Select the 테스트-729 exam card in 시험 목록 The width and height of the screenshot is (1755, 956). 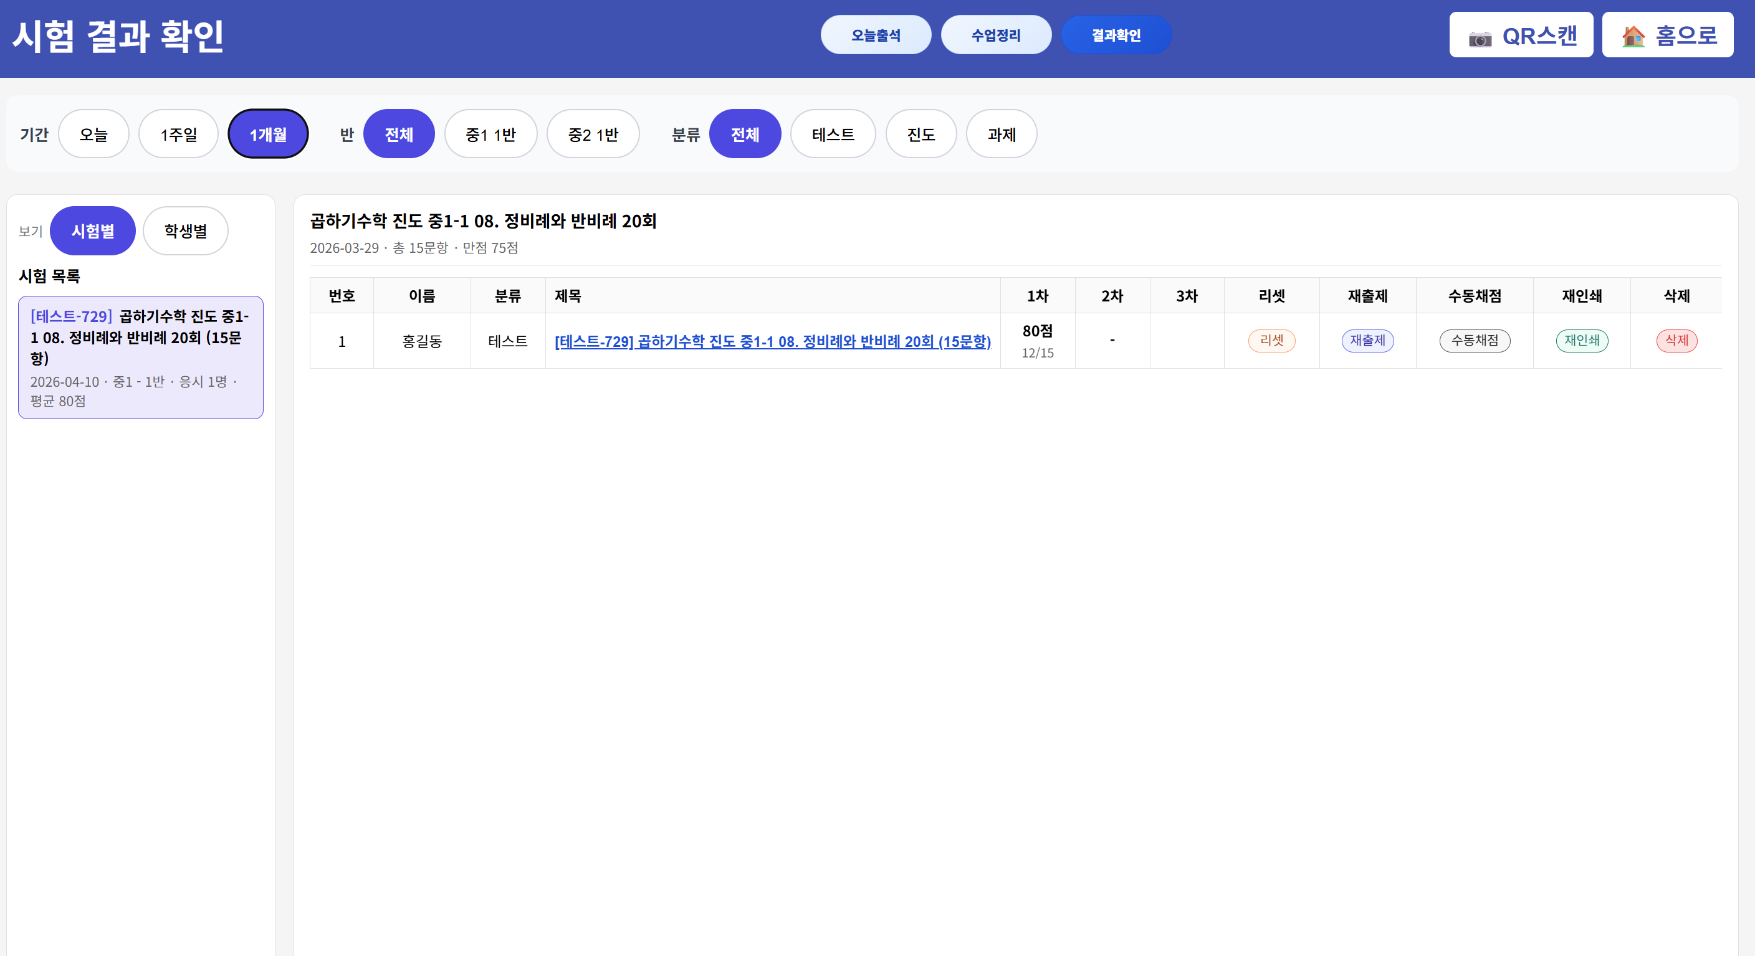pos(140,357)
